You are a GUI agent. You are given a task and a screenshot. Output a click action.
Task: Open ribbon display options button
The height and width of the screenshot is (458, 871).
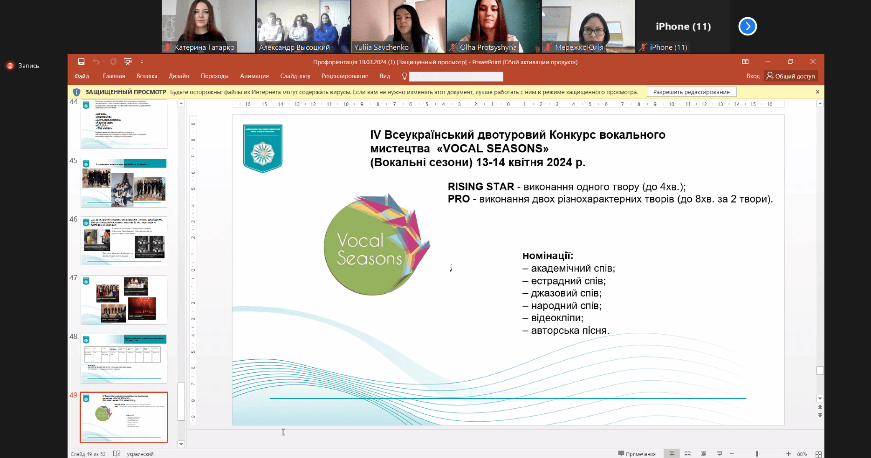tap(745, 61)
